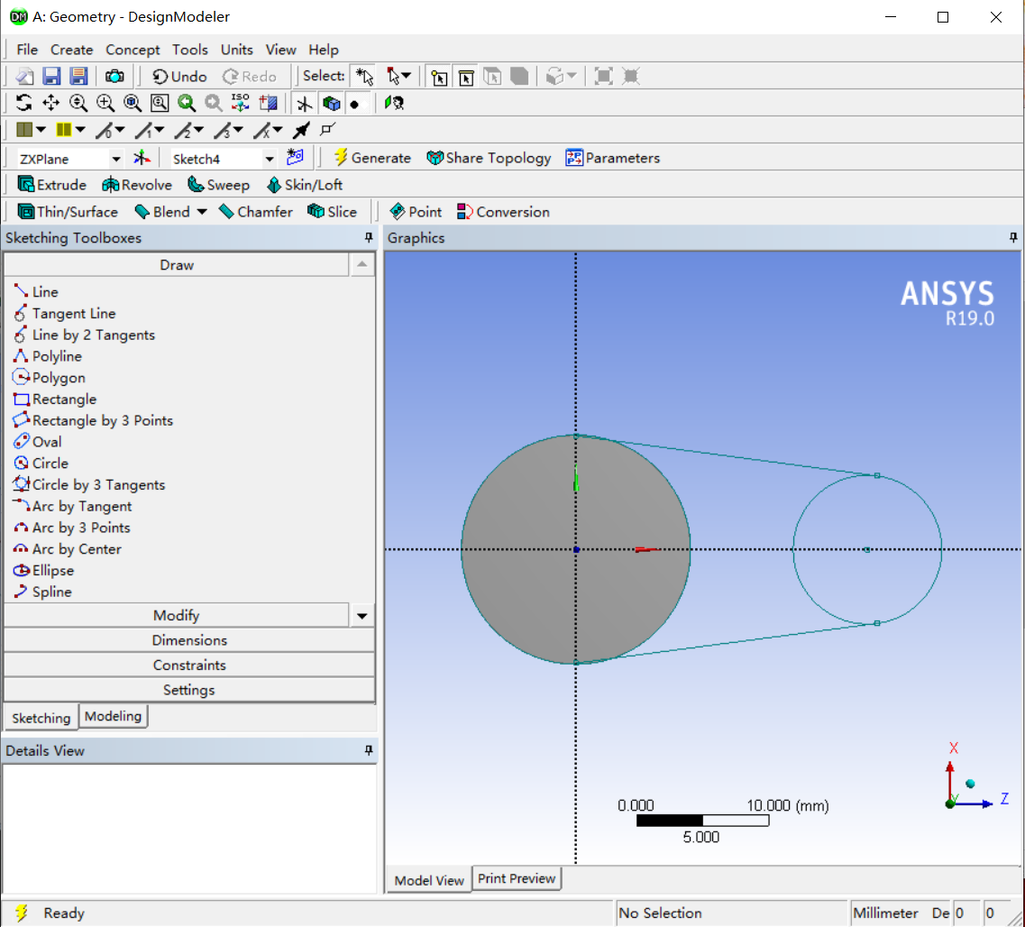Click the Parameters button
Image resolution: width=1025 pixels, height=927 pixels.
tap(612, 158)
